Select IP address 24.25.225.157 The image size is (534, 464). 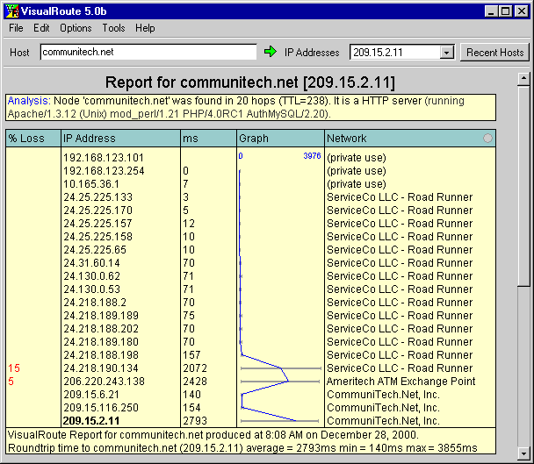click(97, 224)
